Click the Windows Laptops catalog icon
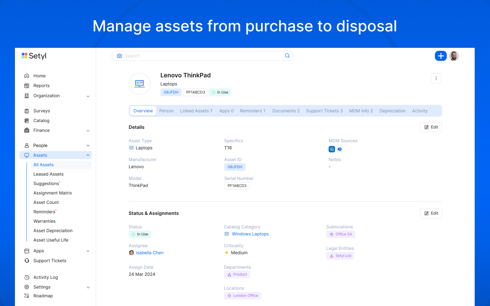 pyautogui.click(x=227, y=234)
